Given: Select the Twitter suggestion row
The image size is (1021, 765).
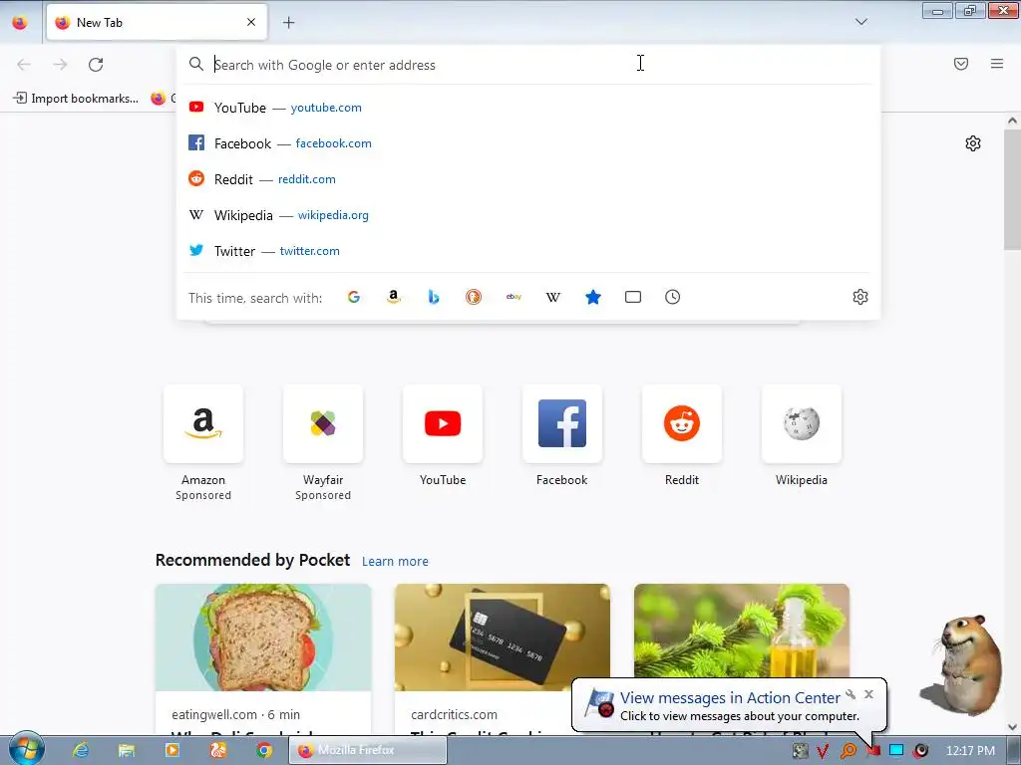Looking at the screenshot, I should [528, 250].
